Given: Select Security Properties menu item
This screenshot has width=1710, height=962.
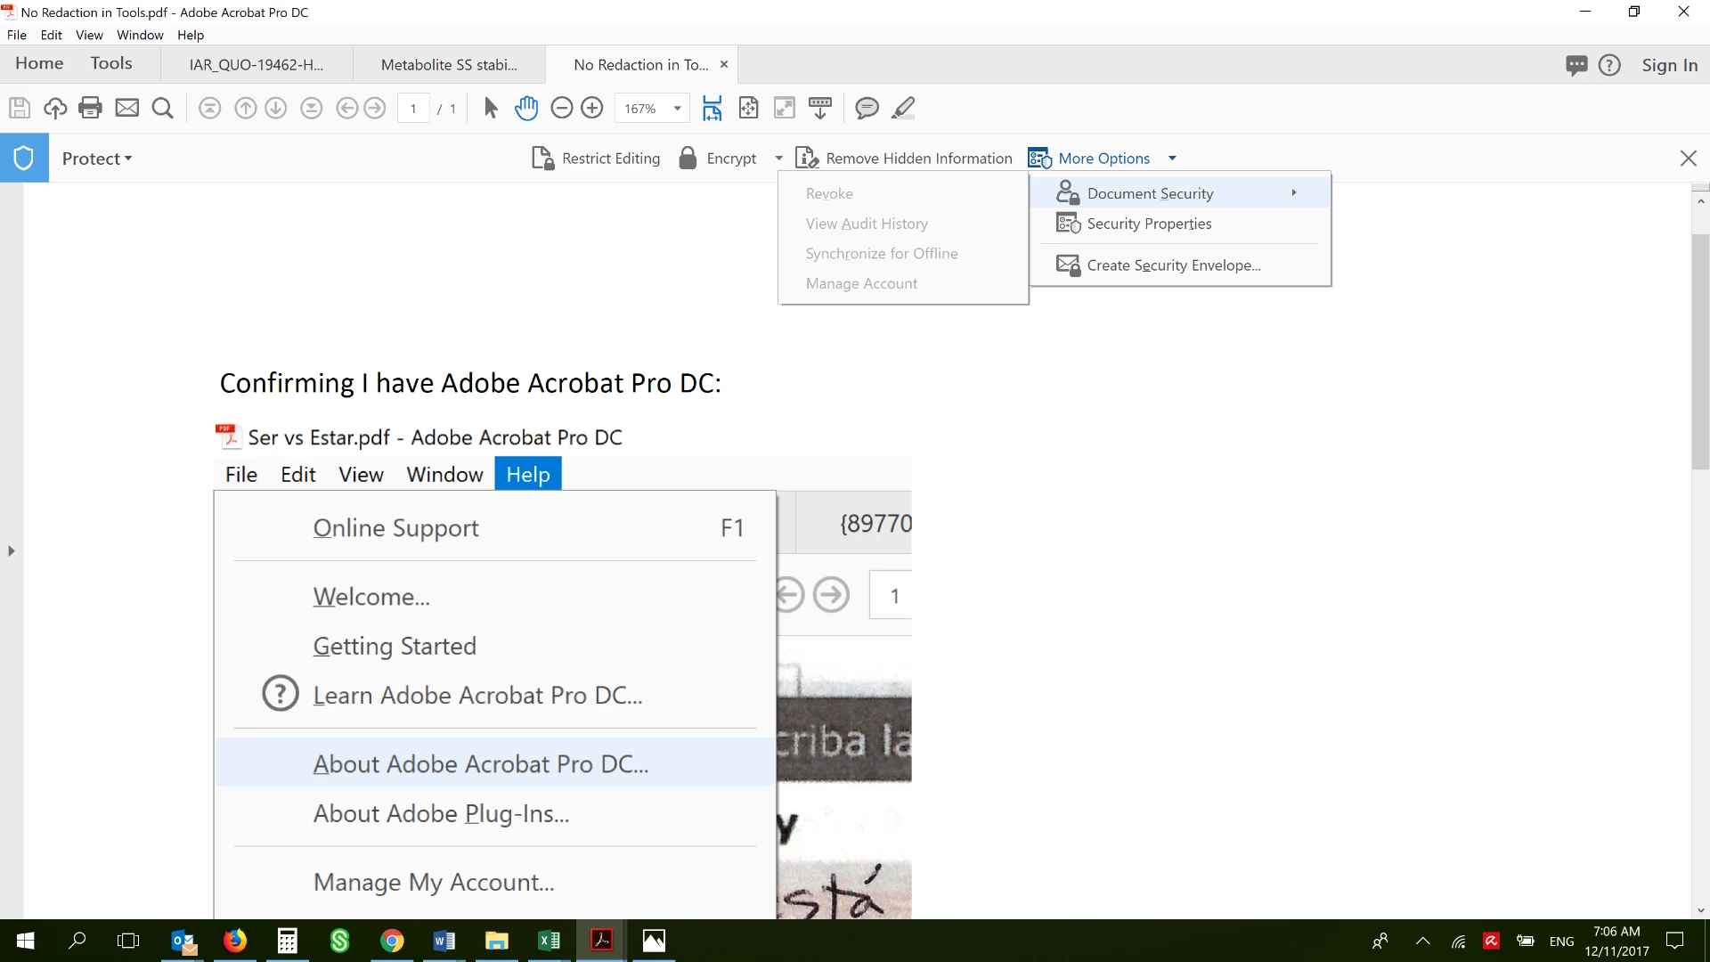Looking at the screenshot, I should click(1149, 224).
